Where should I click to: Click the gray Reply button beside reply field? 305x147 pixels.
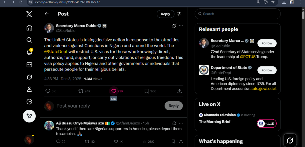point(174,106)
